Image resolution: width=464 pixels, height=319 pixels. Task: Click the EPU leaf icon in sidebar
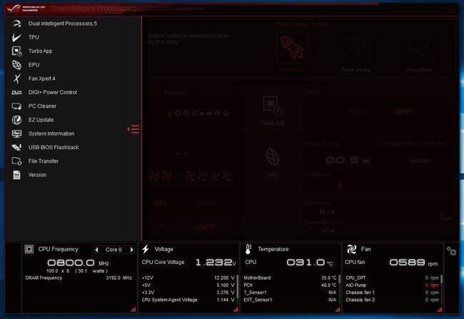(x=16, y=65)
